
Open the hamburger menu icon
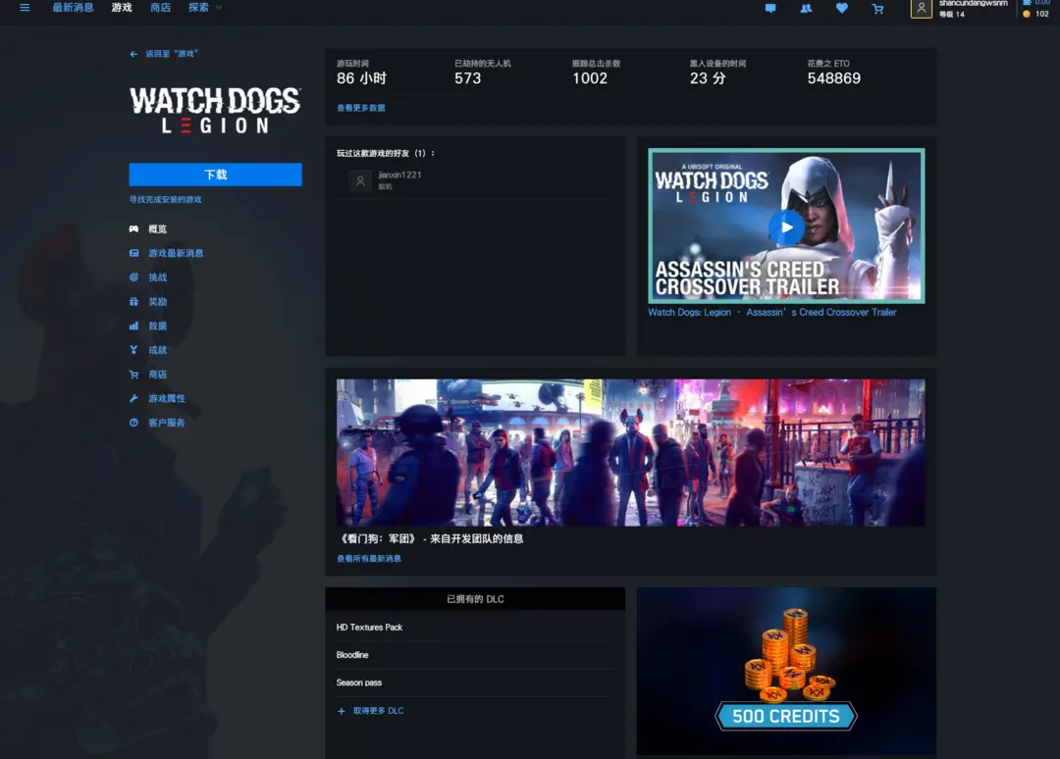[25, 8]
